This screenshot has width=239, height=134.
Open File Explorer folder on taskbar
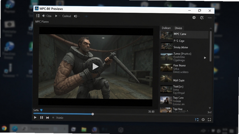point(84,130)
